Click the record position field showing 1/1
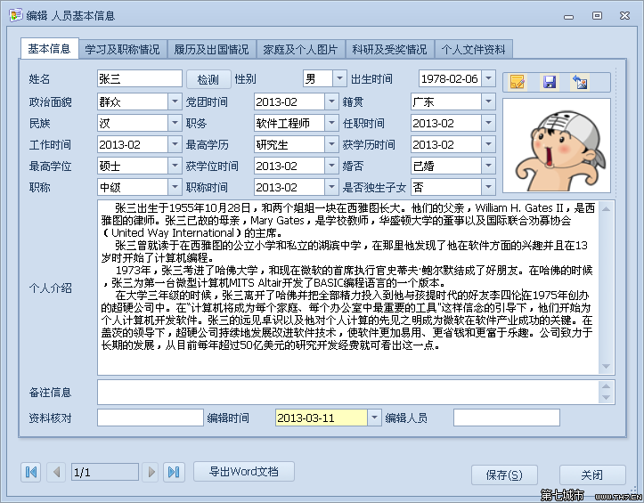 click(x=105, y=472)
